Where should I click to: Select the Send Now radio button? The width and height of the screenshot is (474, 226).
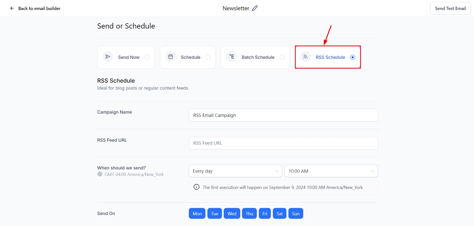(x=147, y=57)
